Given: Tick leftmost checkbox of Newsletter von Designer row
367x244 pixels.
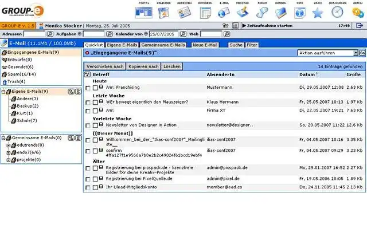Looking at the screenshot, I should [88, 126].
